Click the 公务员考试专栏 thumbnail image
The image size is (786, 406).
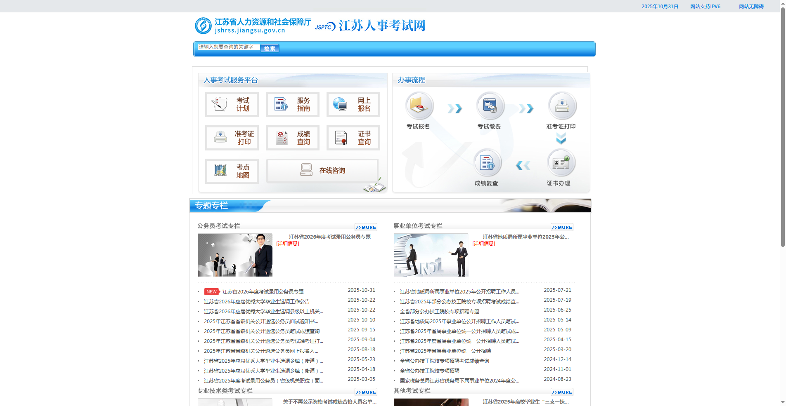pyautogui.click(x=234, y=254)
